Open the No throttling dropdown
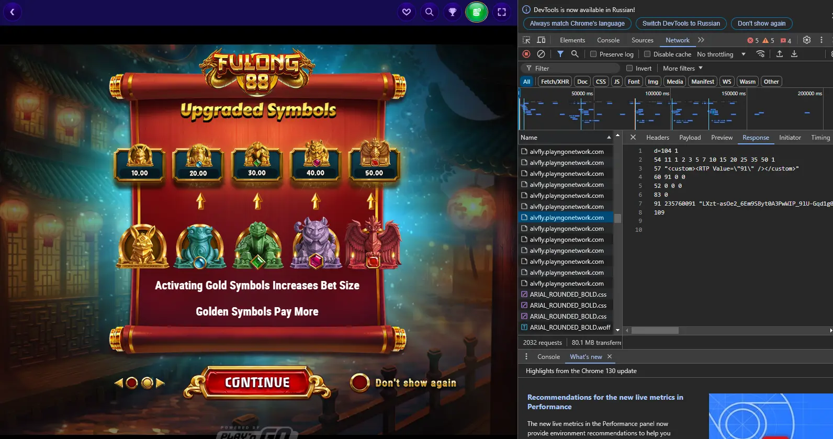 [x=721, y=54]
